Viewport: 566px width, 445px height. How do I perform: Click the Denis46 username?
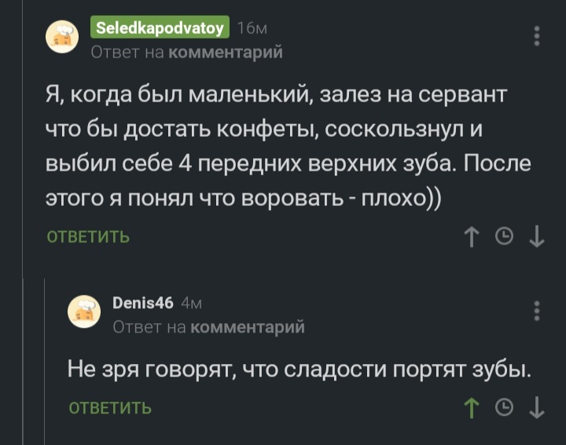click(143, 303)
